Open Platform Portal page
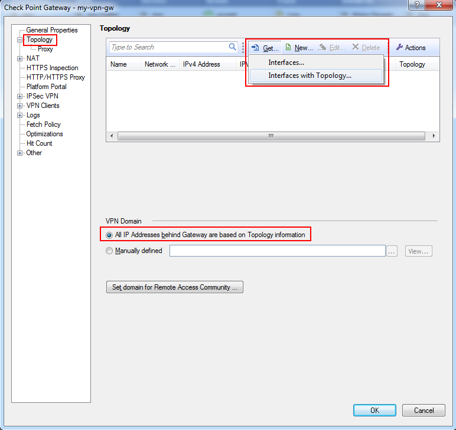The height and width of the screenshot is (430, 456). [x=47, y=87]
